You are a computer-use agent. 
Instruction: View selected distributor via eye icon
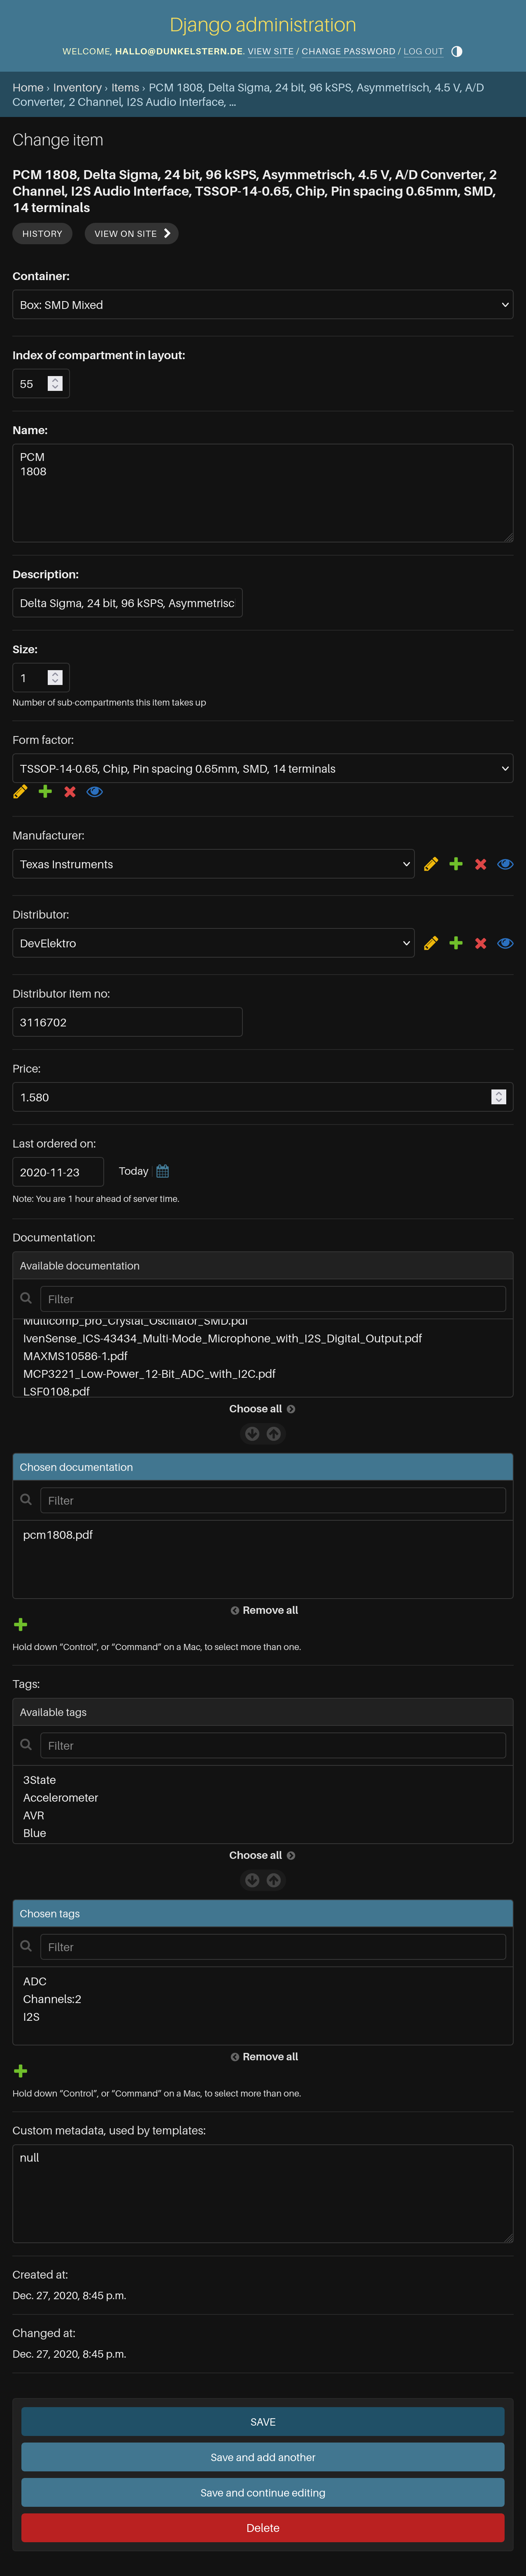(506, 943)
